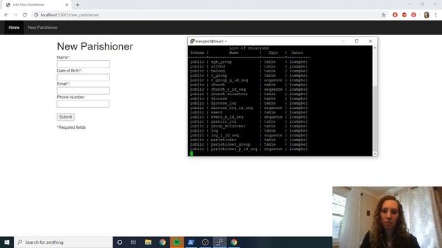Click the PuTTY terminal title icon
Screen dimensions: 442x248
[192, 41]
